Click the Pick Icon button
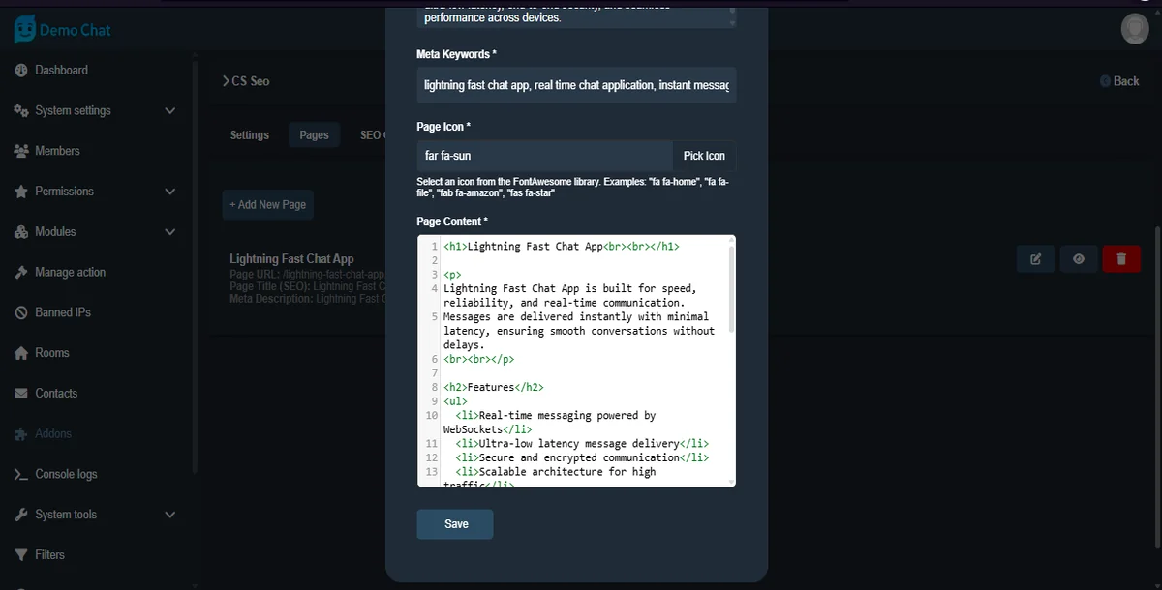Screen dimensions: 1162x590 coord(704,155)
